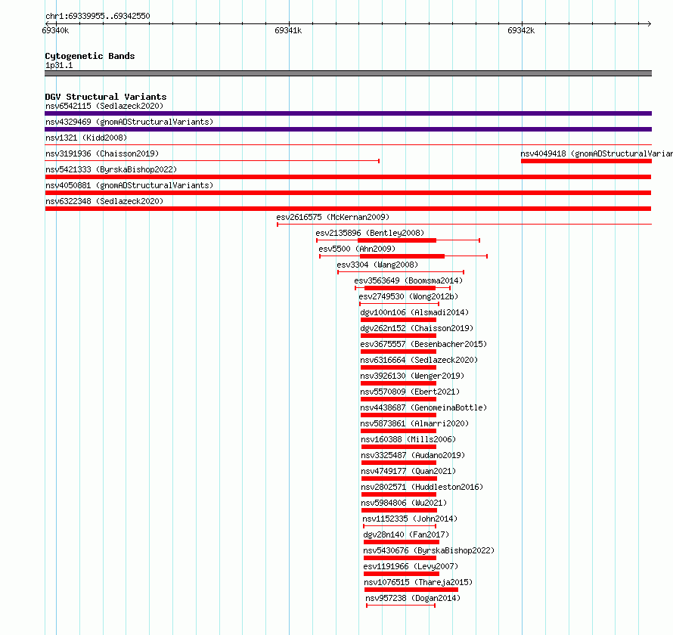Open dgv28n140 (Fan2017) variant
673x635 pixels.
[406, 534]
